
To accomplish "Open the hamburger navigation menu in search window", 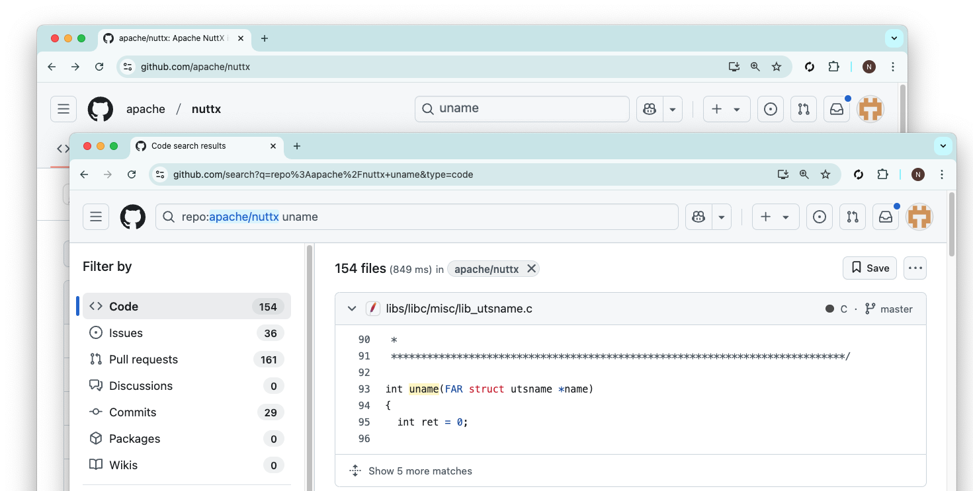I will click(96, 217).
